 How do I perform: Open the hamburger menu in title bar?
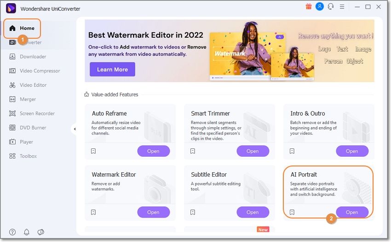click(x=342, y=7)
